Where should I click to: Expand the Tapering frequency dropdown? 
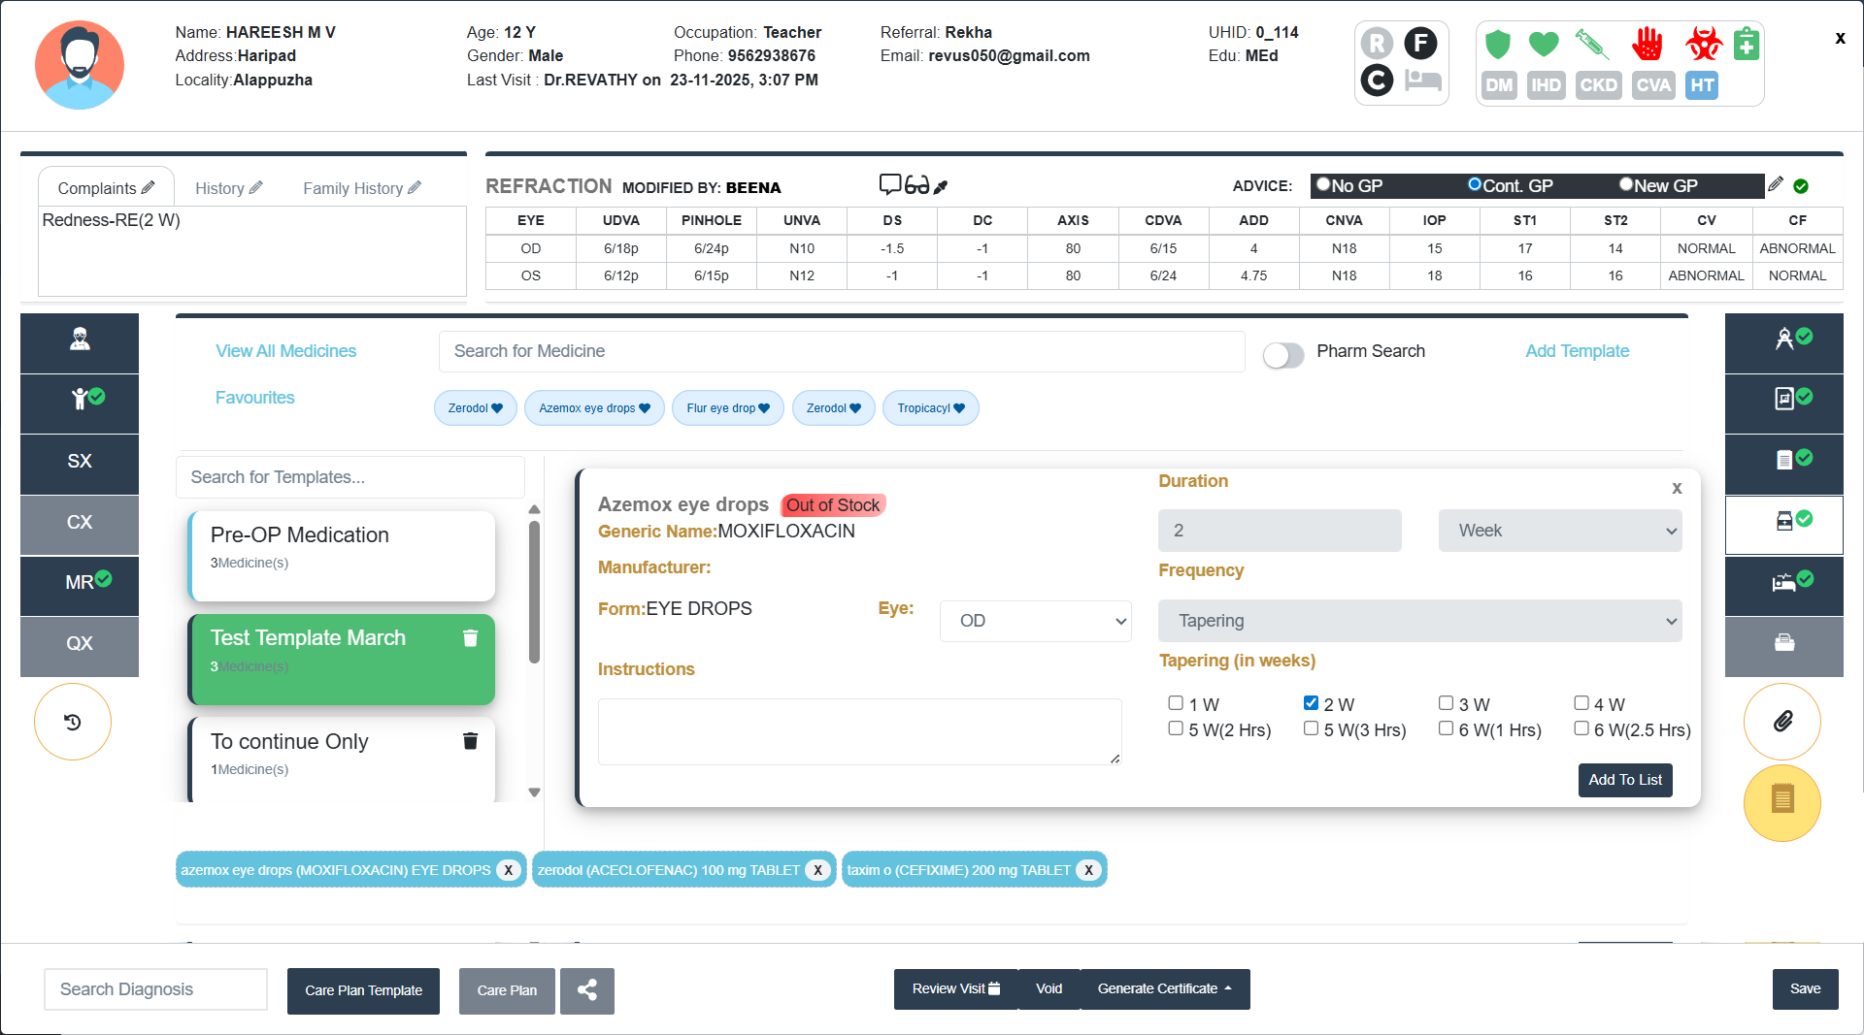point(1419,621)
